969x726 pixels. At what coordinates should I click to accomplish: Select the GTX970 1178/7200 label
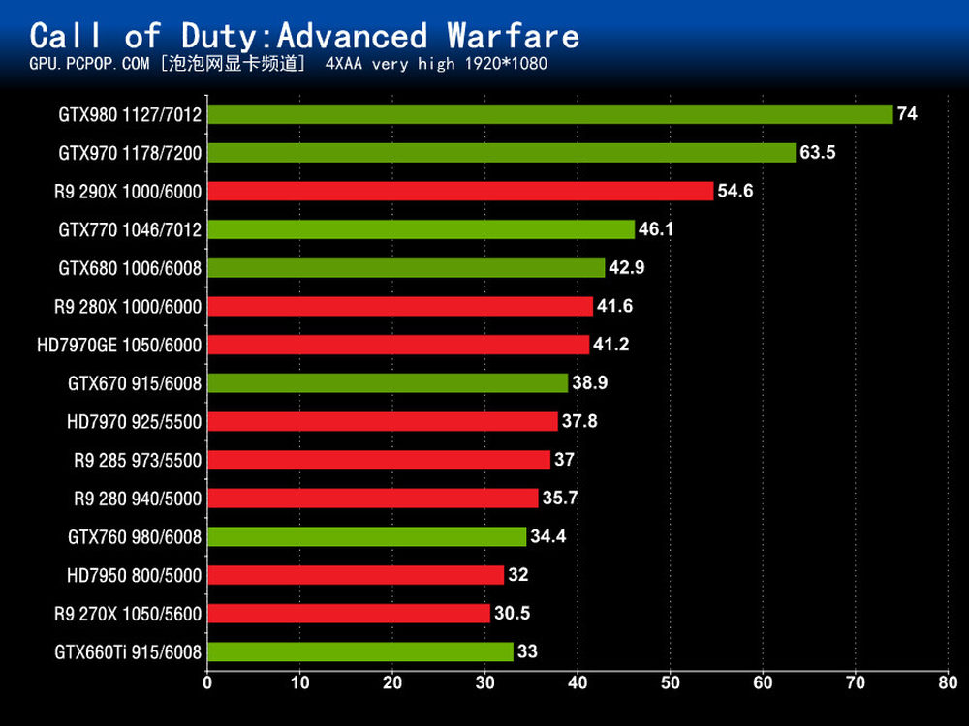click(130, 153)
